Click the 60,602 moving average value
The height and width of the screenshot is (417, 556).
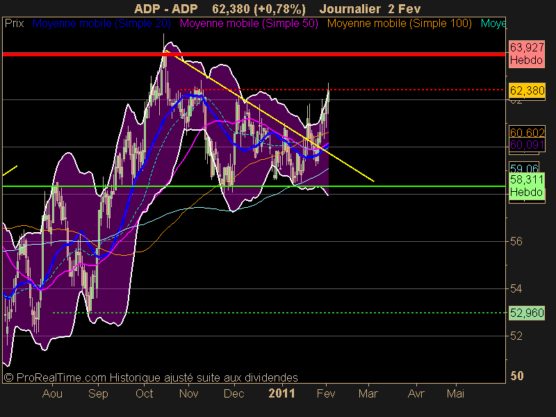[x=527, y=132]
